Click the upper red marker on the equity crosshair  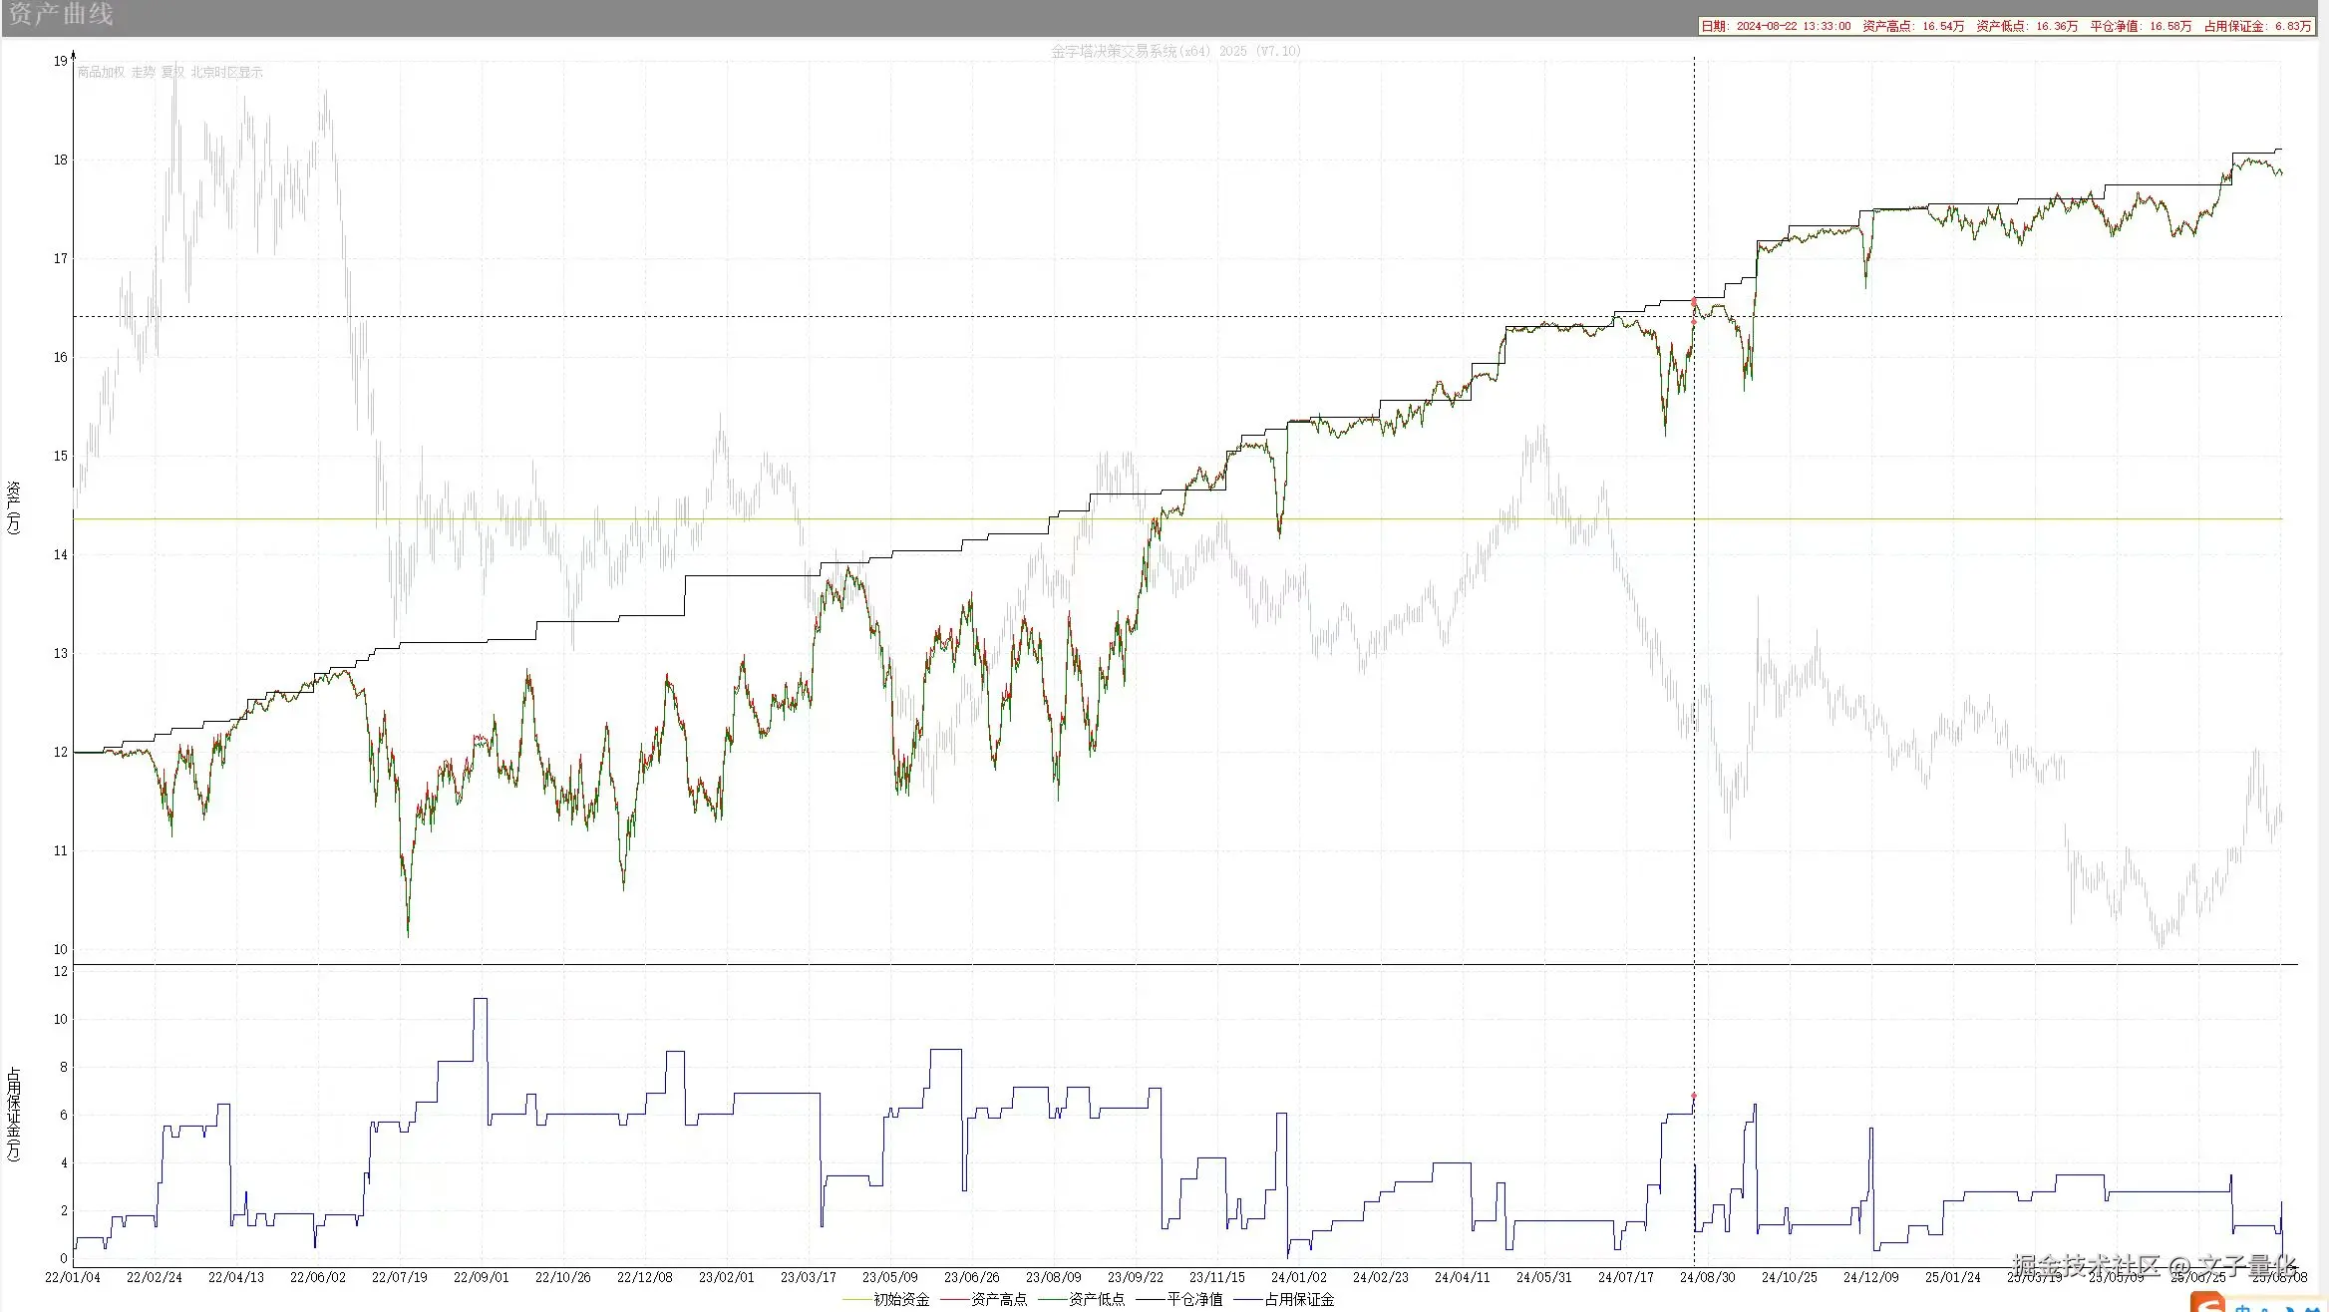pos(1694,301)
